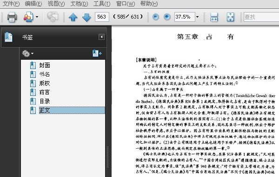Select the 书名 bookmark
Image resolution: width=279 pixels, height=177 pixels.
(45, 74)
